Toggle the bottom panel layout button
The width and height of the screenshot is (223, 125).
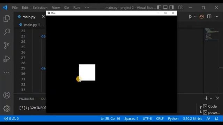click(165, 7)
